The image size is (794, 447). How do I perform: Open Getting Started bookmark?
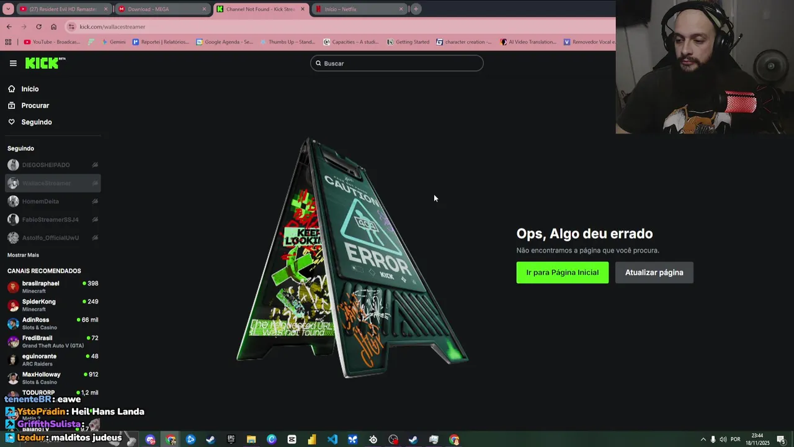[408, 42]
